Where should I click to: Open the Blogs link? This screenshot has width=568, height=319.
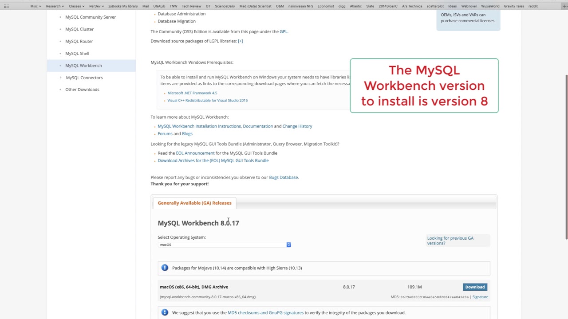tap(187, 133)
